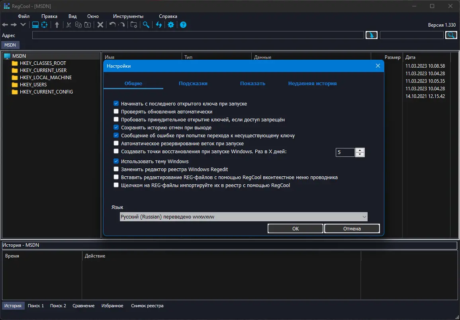Viewport: 460px width, 320px height.
Task: Increase the restore-point days spinner value
Action: tap(360, 150)
